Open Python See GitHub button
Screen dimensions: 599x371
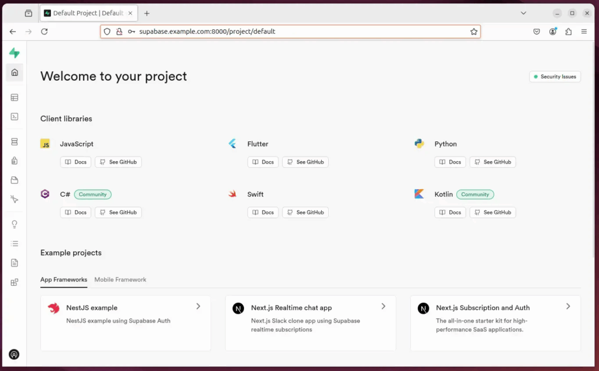pyautogui.click(x=493, y=162)
